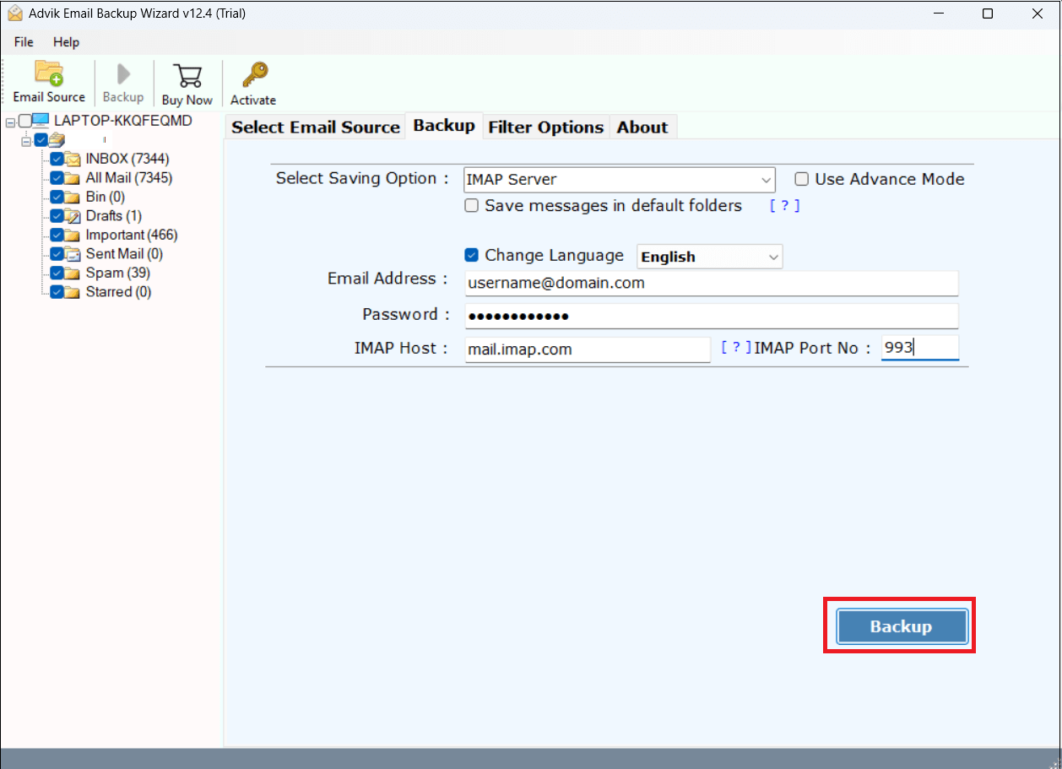The width and height of the screenshot is (1062, 769).
Task: Click the blue Backup button
Action: point(902,626)
